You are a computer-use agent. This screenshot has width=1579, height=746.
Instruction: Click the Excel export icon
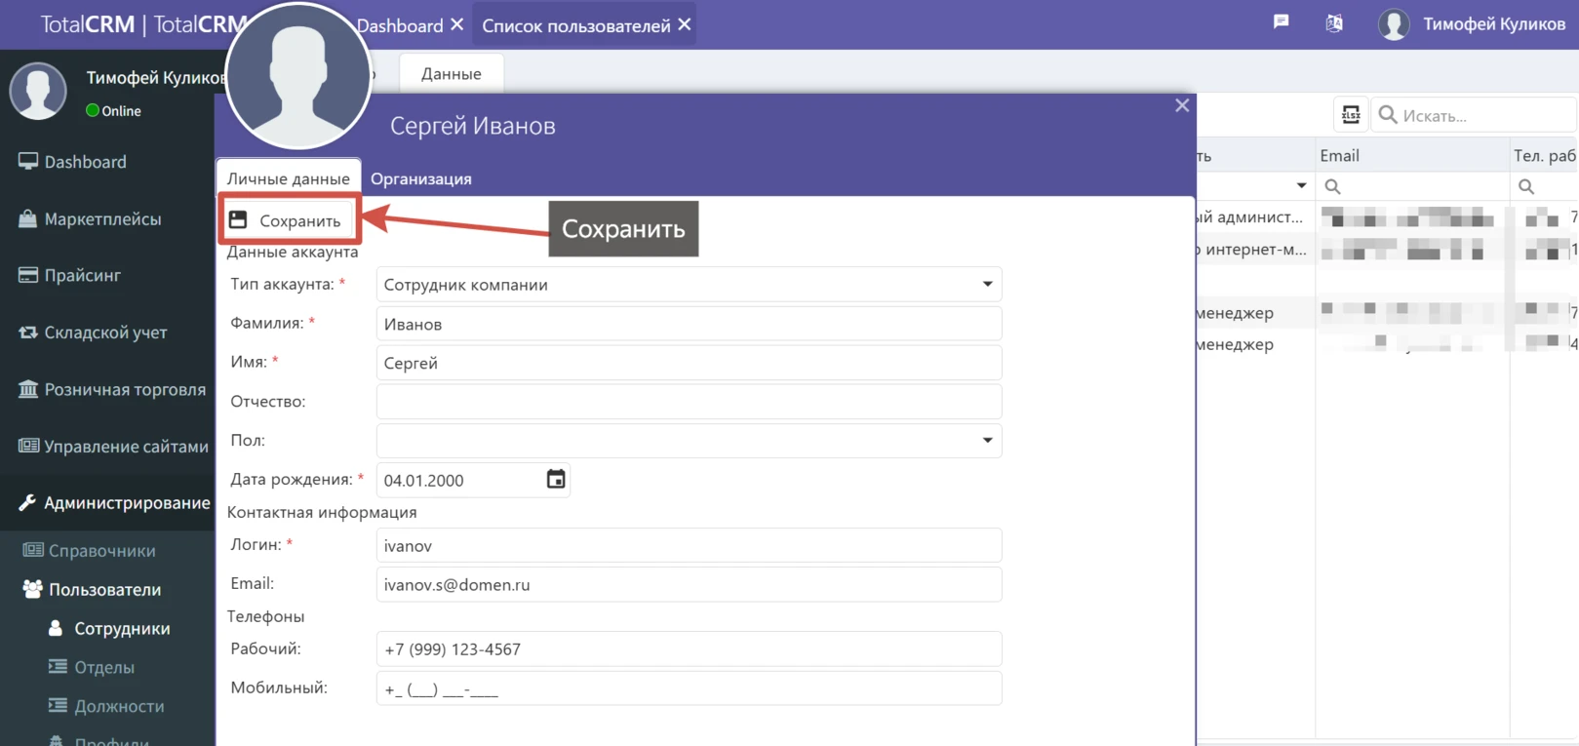(1351, 115)
